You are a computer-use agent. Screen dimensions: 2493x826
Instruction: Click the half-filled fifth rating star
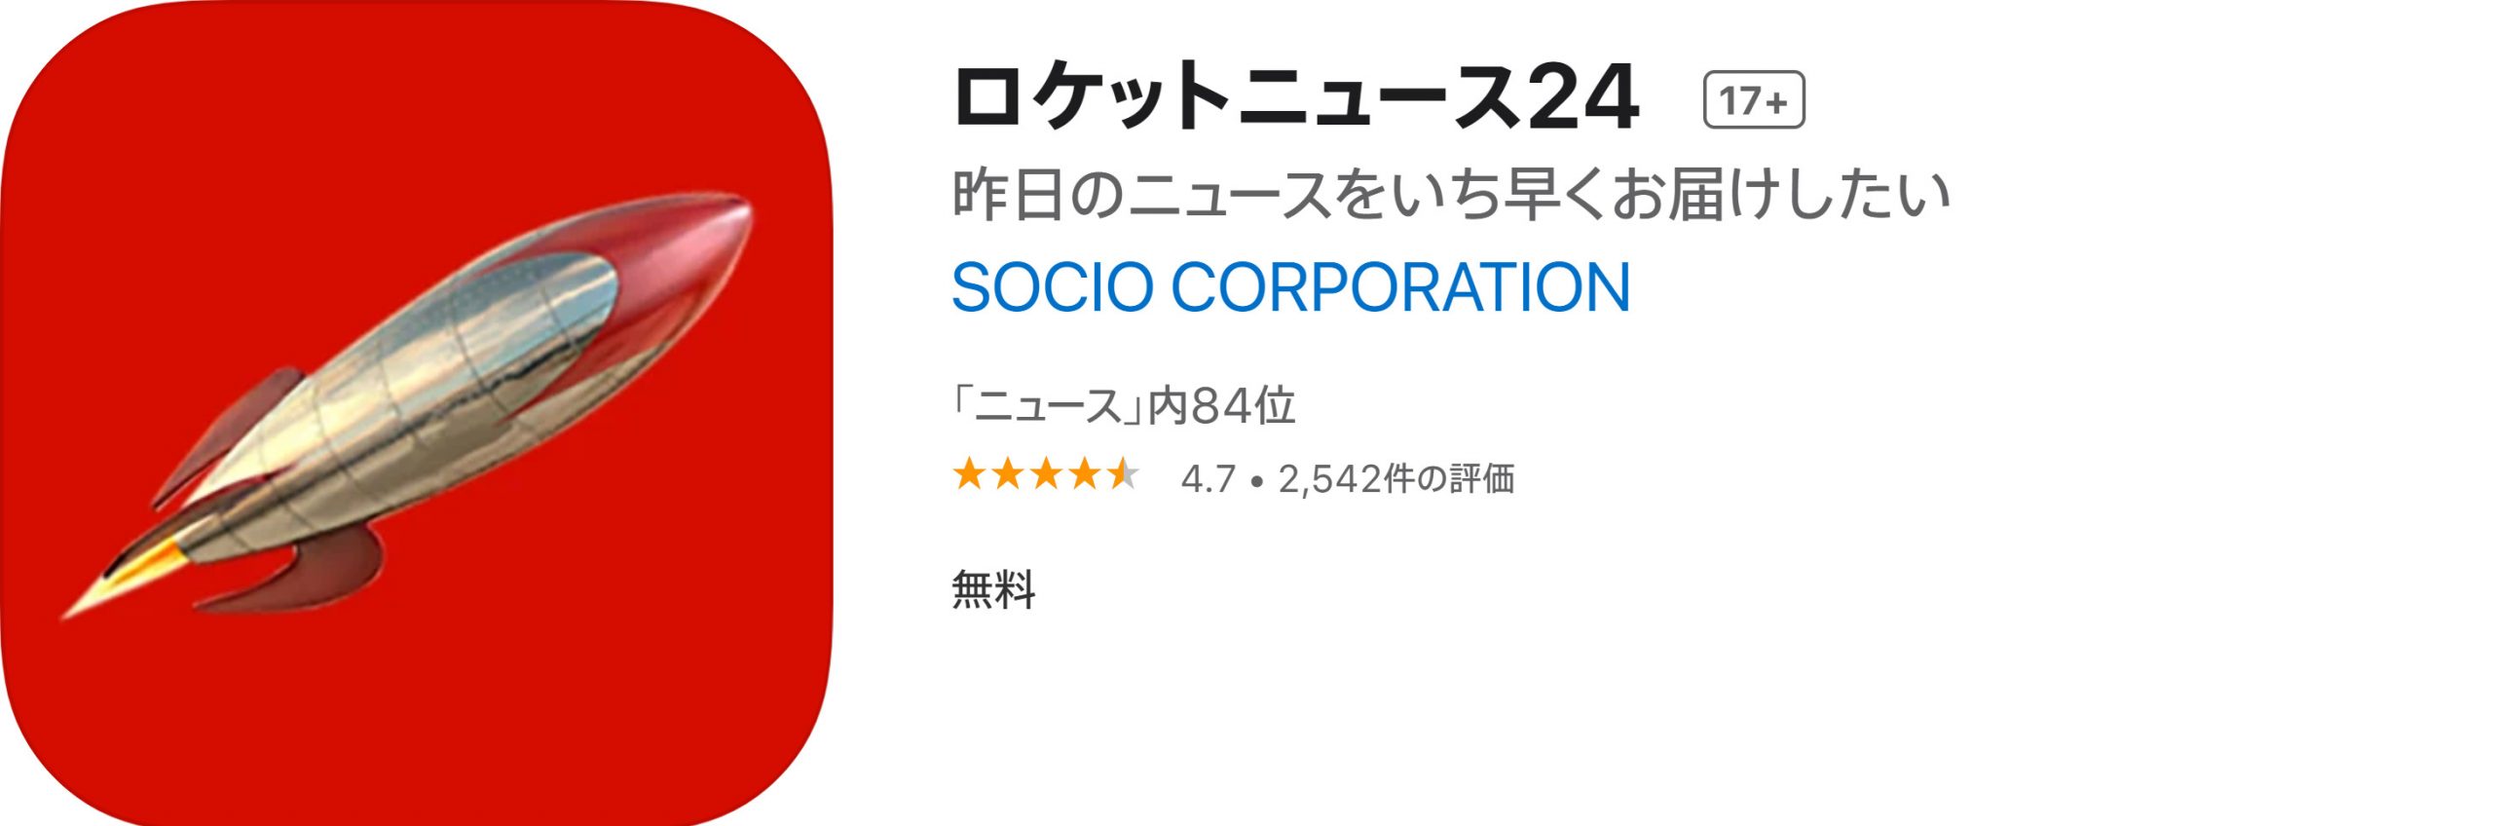tap(1122, 474)
